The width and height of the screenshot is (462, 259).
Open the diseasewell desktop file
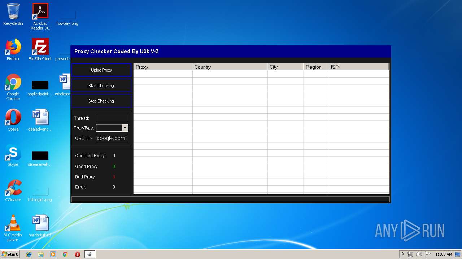[x=40, y=158]
